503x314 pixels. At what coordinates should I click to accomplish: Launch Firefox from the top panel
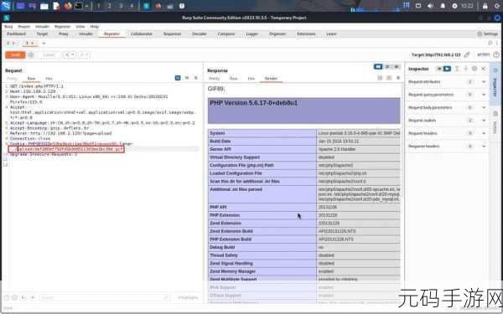[68, 6]
